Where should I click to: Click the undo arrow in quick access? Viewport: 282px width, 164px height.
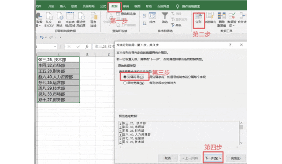point(41,37)
